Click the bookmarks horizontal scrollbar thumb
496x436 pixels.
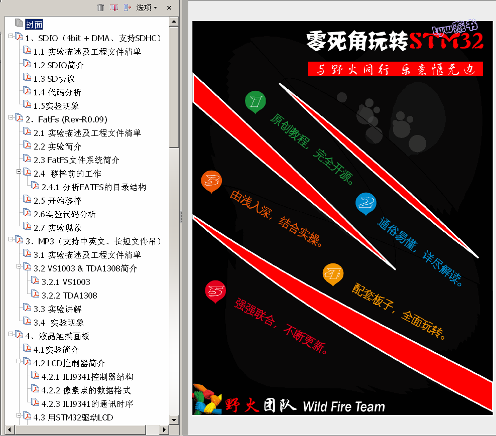[x=80, y=429]
